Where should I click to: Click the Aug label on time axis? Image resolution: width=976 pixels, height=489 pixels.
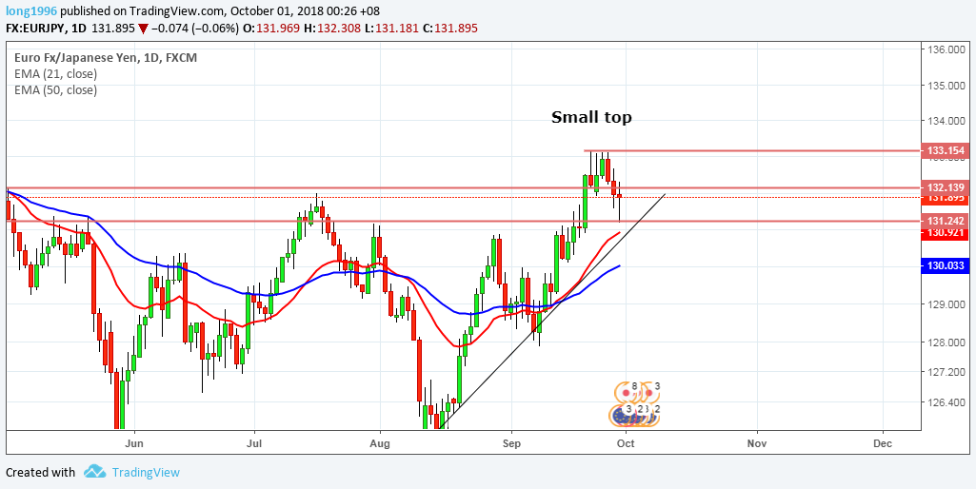point(379,443)
